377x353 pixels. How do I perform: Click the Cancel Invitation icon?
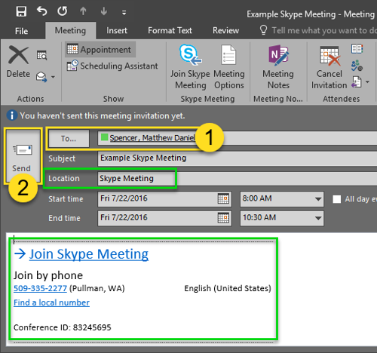pyautogui.click(x=329, y=55)
